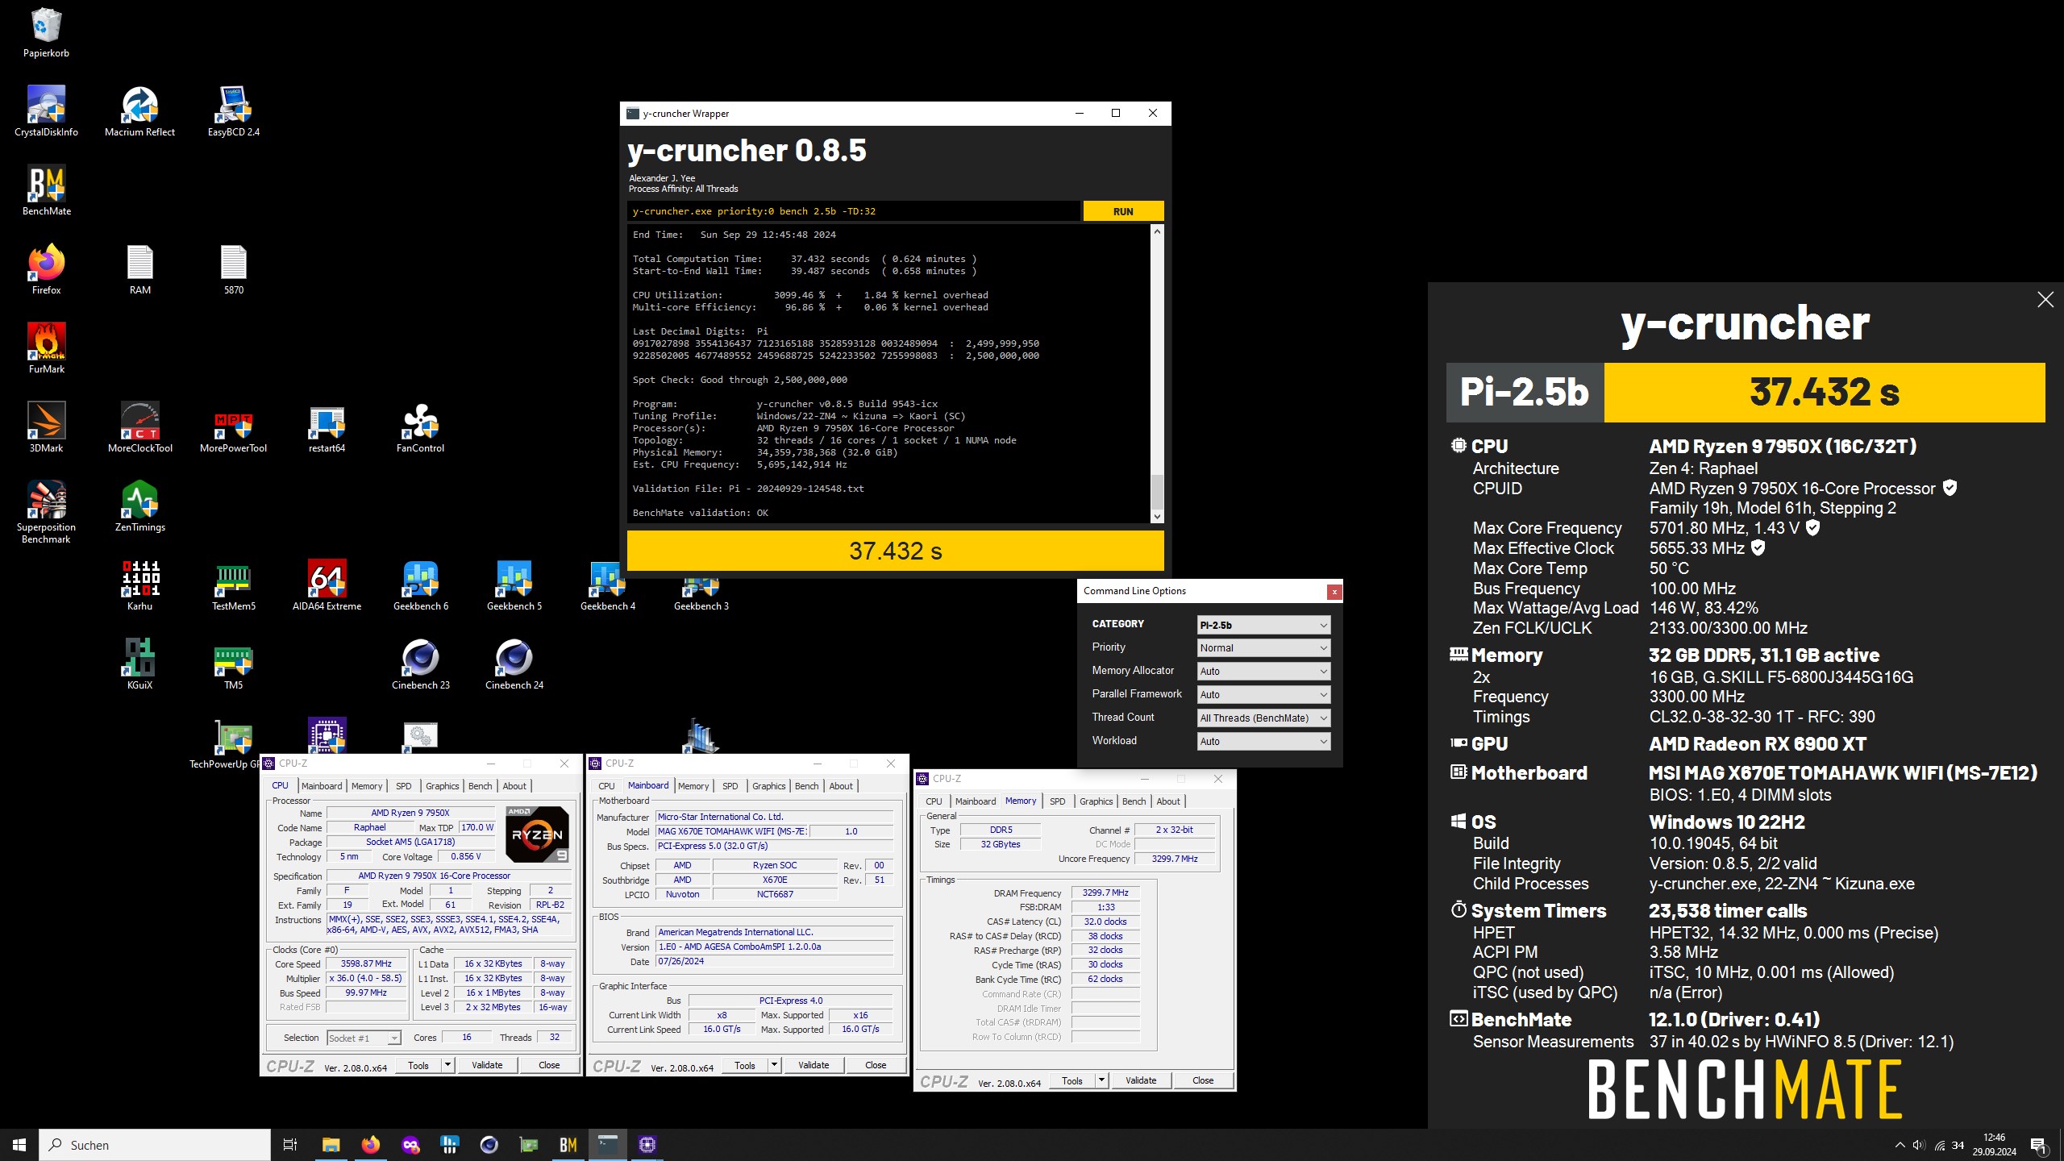Image resolution: width=2064 pixels, height=1161 pixels.
Task: Select the Geekbench 6 desktop icon
Action: pyautogui.click(x=420, y=586)
